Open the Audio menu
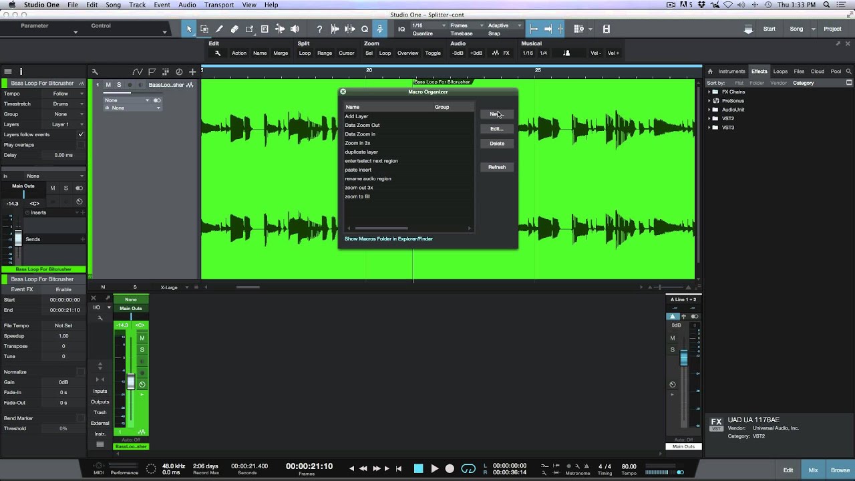 pyautogui.click(x=187, y=5)
